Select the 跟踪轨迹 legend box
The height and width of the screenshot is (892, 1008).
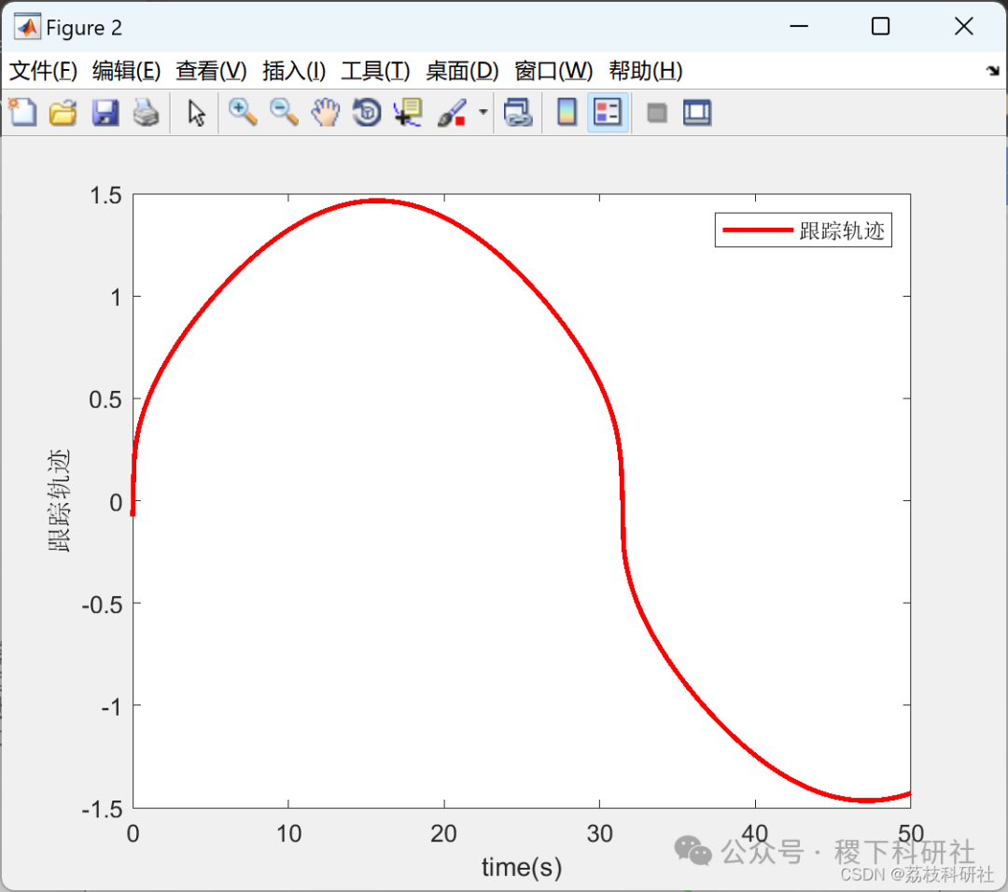pos(803,230)
